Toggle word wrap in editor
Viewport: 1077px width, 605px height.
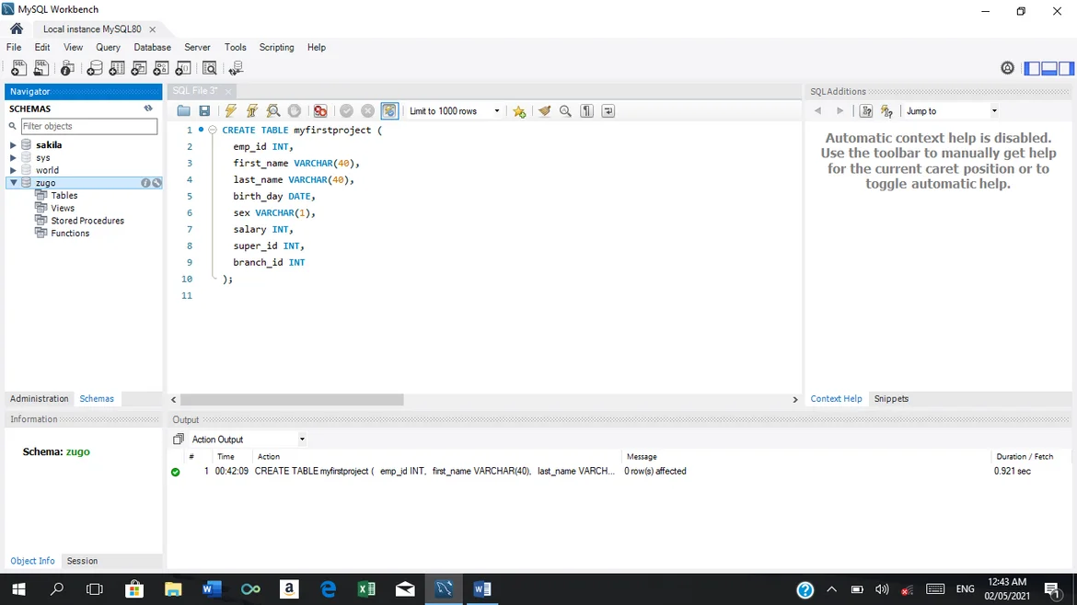pos(608,111)
